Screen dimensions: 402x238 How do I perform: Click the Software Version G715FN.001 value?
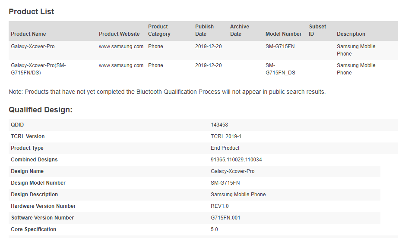(225, 217)
